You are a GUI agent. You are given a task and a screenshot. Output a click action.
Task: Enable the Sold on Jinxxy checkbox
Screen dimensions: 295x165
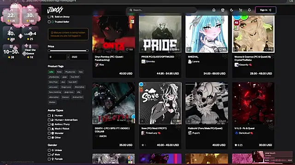click(x=49, y=17)
